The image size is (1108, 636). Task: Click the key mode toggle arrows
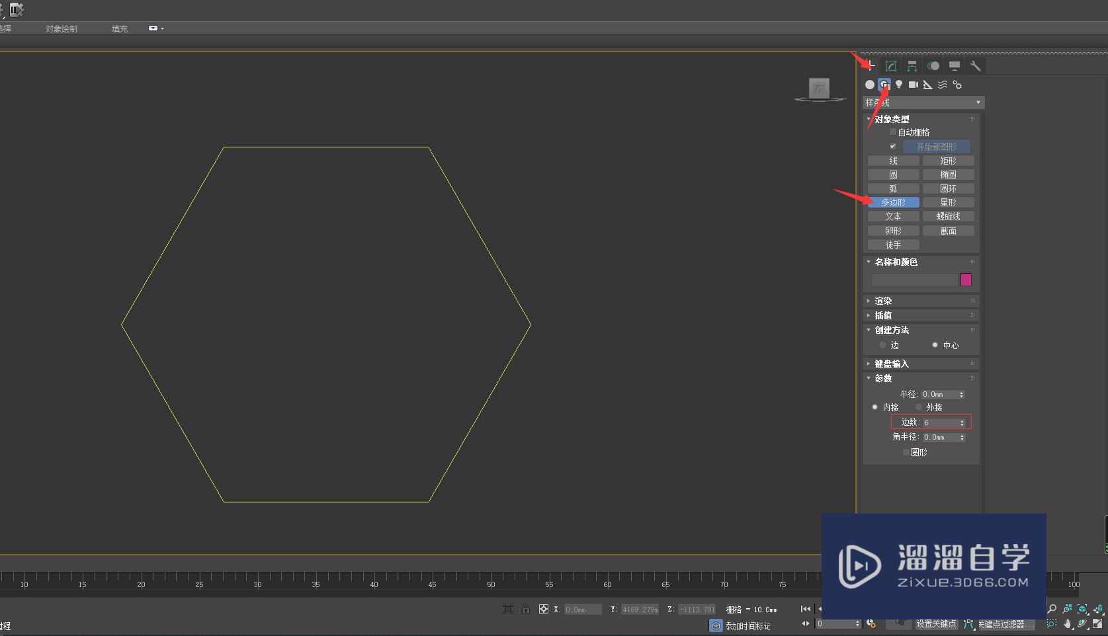[x=806, y=623]
